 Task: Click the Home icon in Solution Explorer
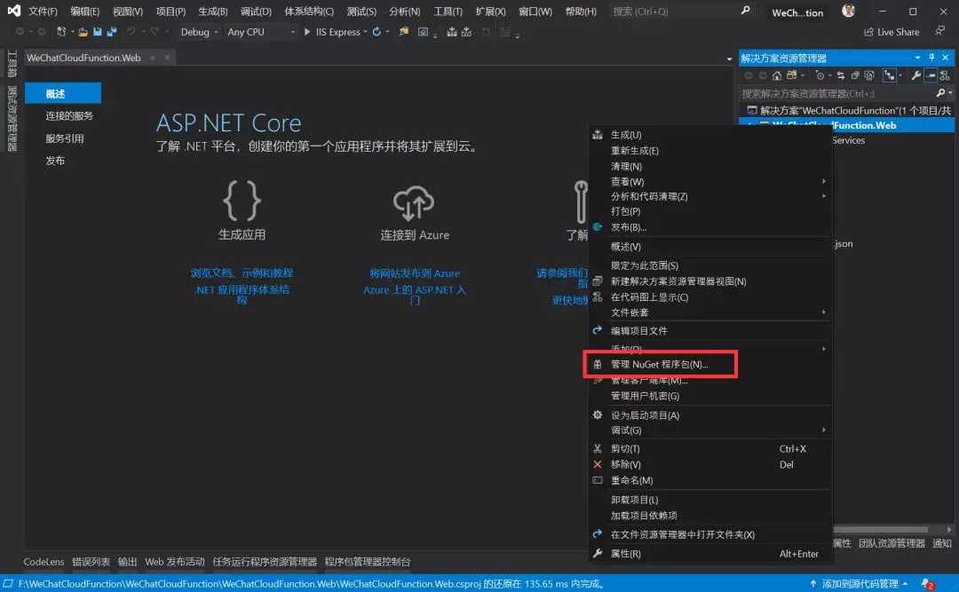[x=777, y=75]
